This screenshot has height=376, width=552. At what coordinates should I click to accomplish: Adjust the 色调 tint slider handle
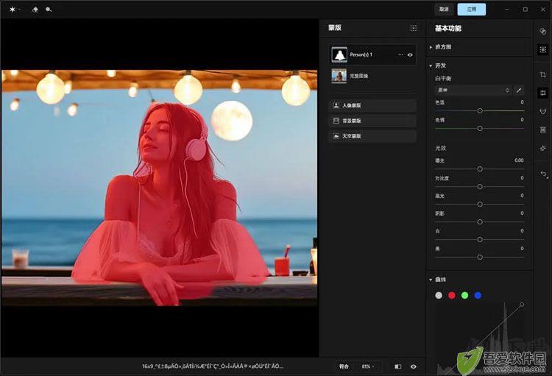pyautogui.click(x=480, y=129)
